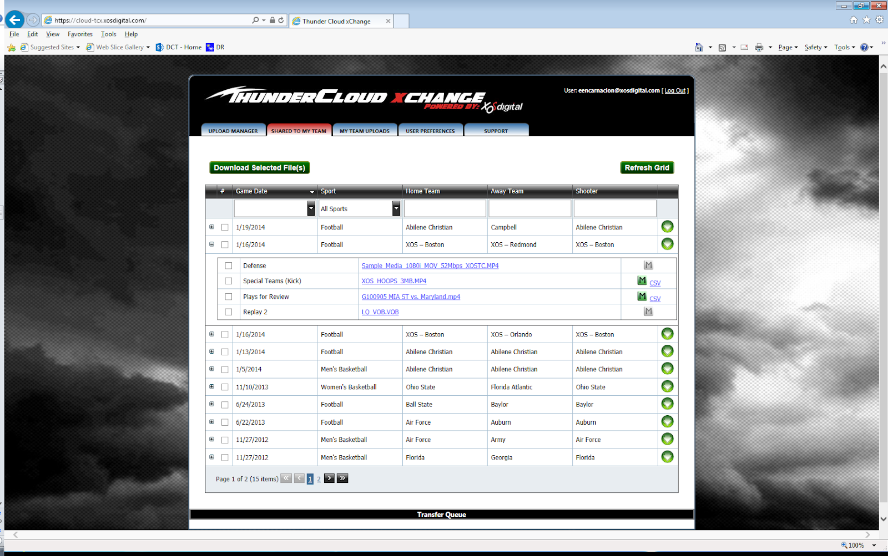888x556 pixels.
Task: Open favorites star icon at top right
Action: (866, 20)
